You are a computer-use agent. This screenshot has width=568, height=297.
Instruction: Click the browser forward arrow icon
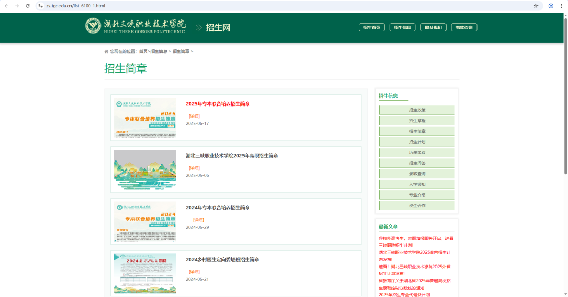(17, 6)
